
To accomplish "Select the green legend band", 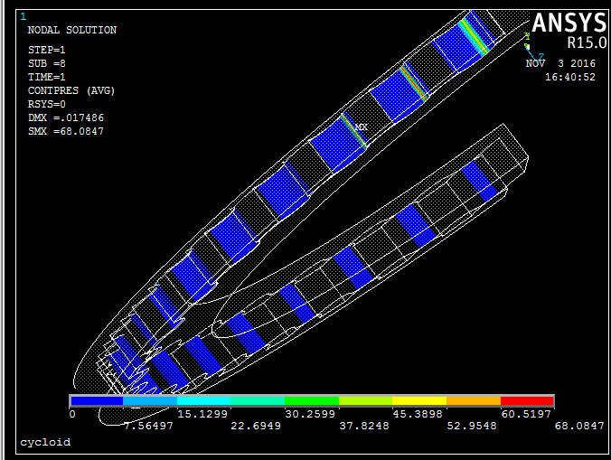I will click(312, 400).
